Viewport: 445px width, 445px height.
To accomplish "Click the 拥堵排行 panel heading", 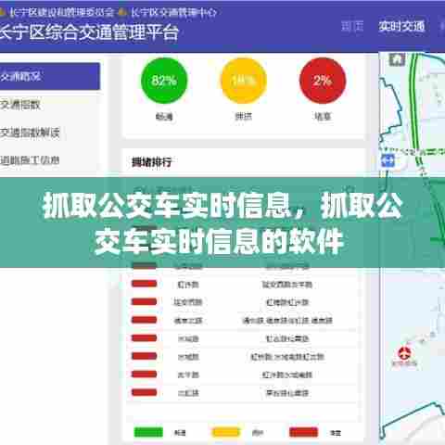I will coord(151,162).
